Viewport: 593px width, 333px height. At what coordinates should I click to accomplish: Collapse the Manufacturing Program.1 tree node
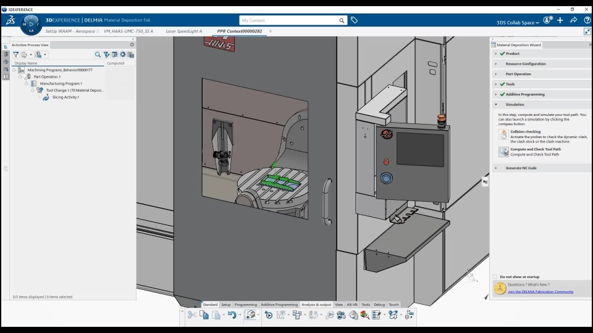[27, 83]
